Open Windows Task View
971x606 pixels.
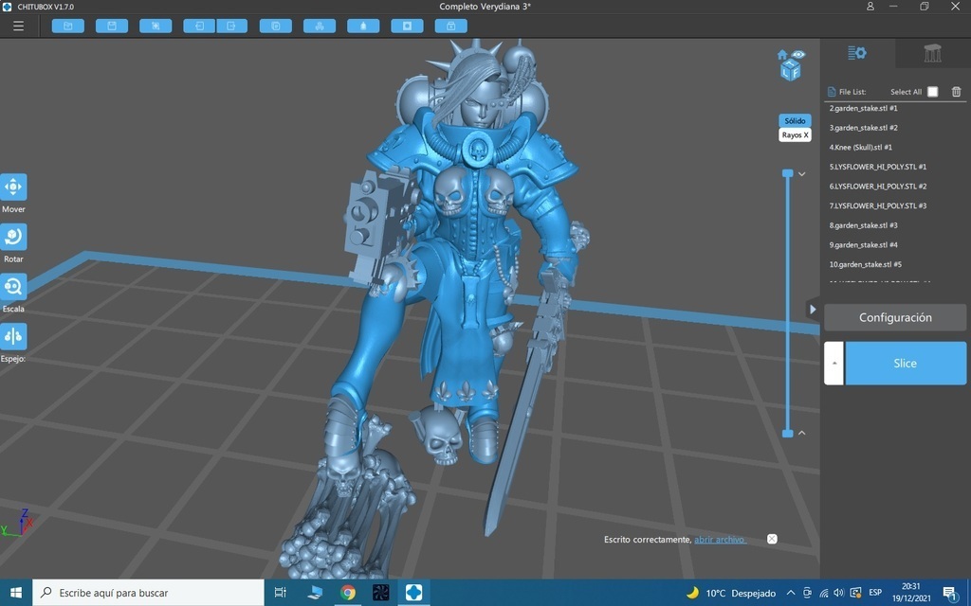(x=280, y=593)
